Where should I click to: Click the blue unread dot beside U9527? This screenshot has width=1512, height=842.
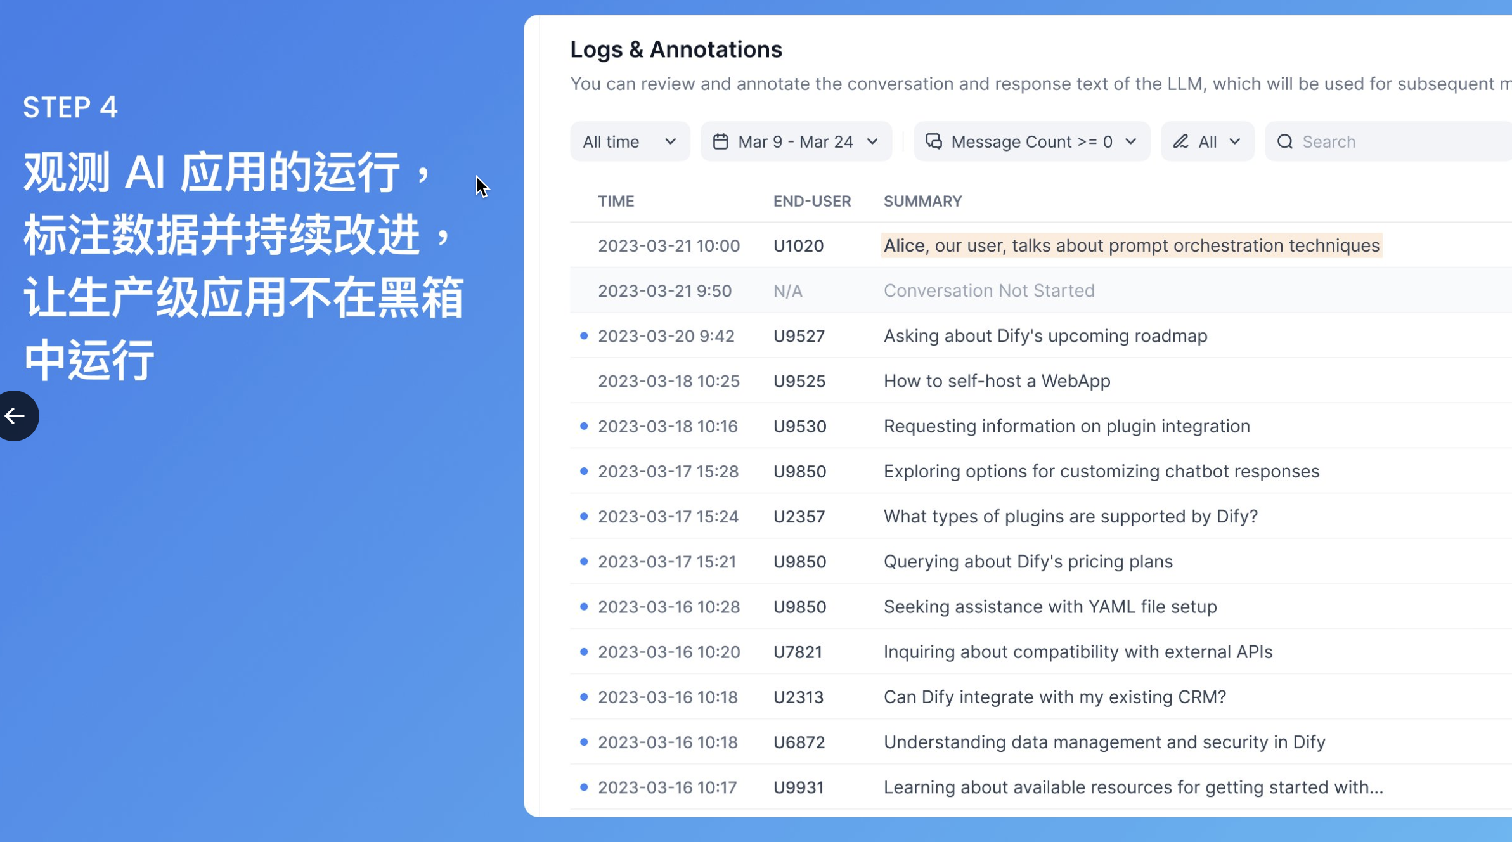click(x=584, y=335)
